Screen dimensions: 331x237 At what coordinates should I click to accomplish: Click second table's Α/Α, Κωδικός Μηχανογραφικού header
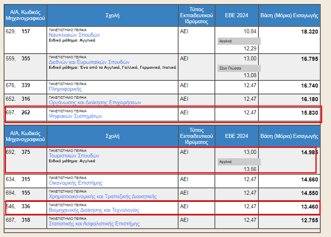pyautogui.click(x=25, y=136)
